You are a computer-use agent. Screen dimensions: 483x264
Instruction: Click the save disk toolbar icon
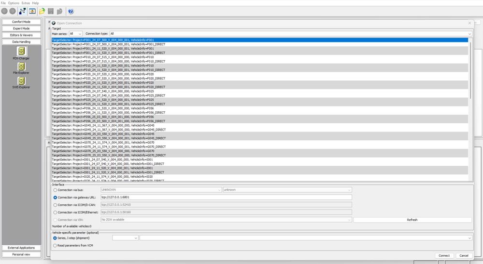click(51, 12)
